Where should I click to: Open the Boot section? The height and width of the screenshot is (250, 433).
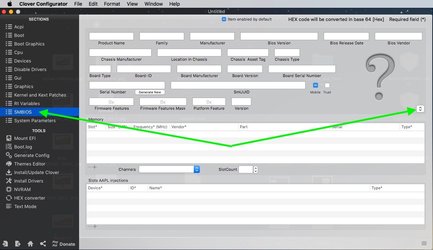19,35
